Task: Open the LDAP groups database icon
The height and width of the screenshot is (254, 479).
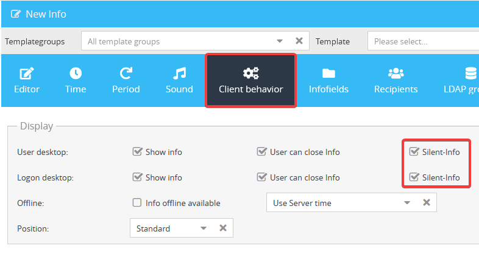Action: [x=470, y=74]
